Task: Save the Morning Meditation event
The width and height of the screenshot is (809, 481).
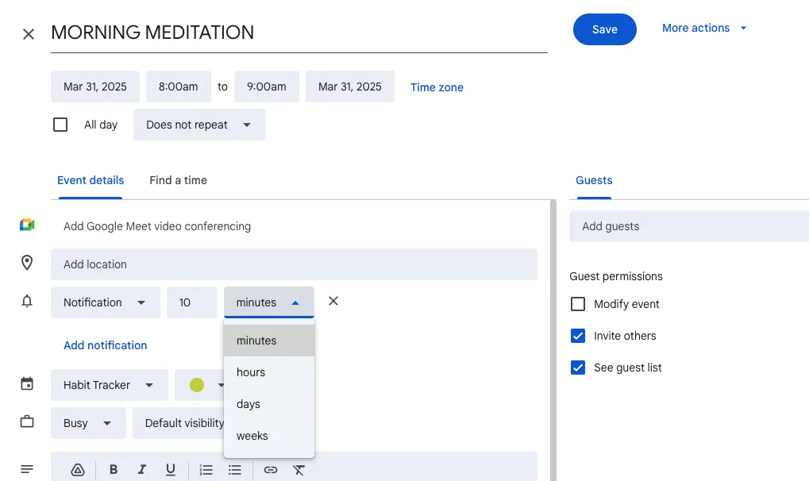Action: [x=605, y=29]
